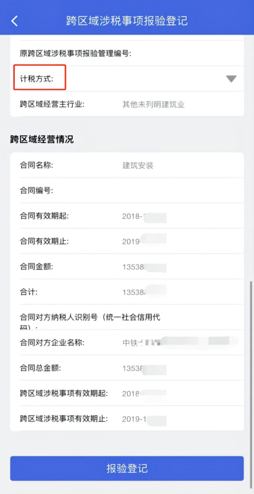Set the 合同有效期起 date
Screen dimensions: 254x494
point(127,216)
